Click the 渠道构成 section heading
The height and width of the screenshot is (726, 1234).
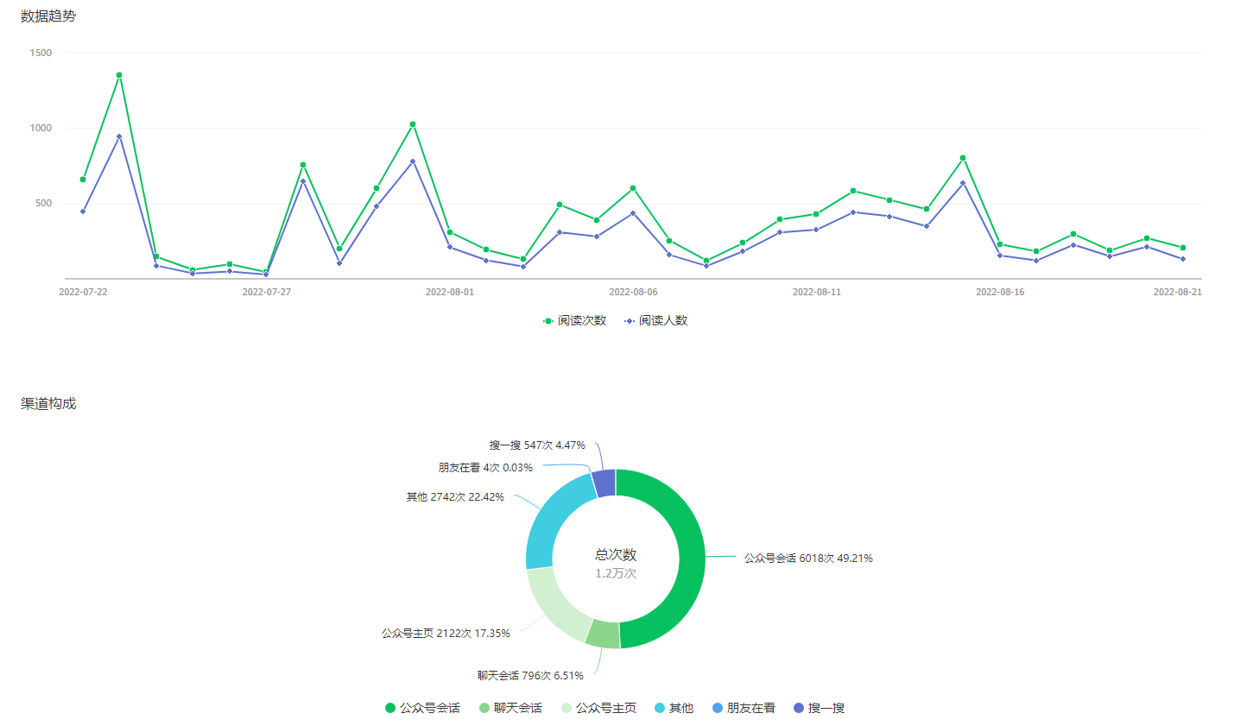(48, 404)
